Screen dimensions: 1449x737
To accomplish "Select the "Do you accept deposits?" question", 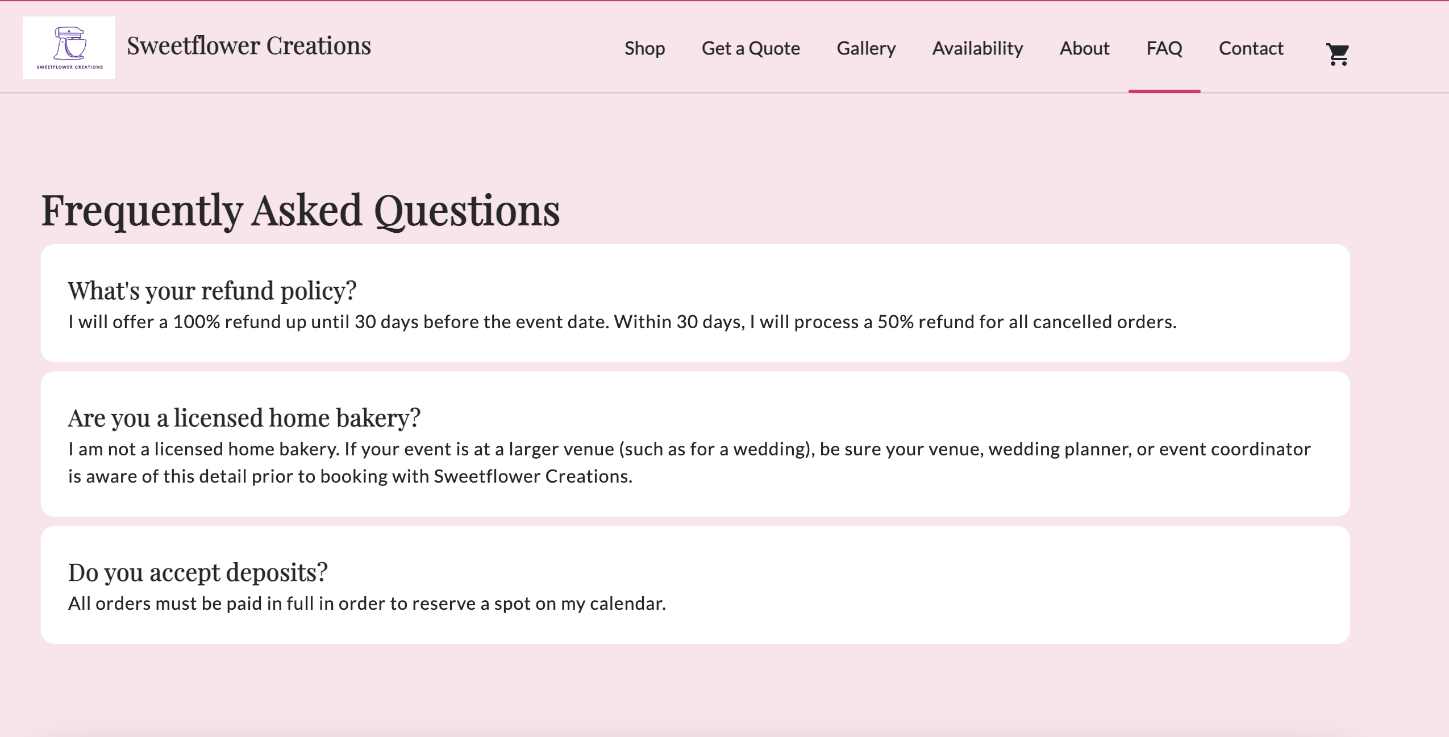I will tap(198, 572).
